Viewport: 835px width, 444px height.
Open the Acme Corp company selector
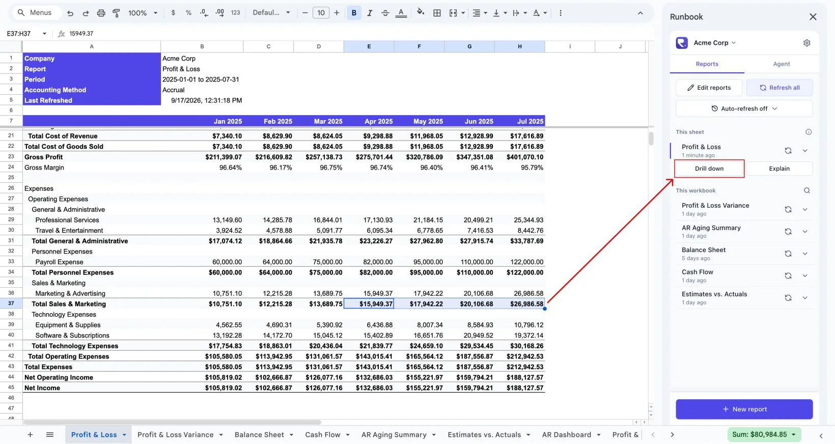pyautogui.click(x=715, y=43)
